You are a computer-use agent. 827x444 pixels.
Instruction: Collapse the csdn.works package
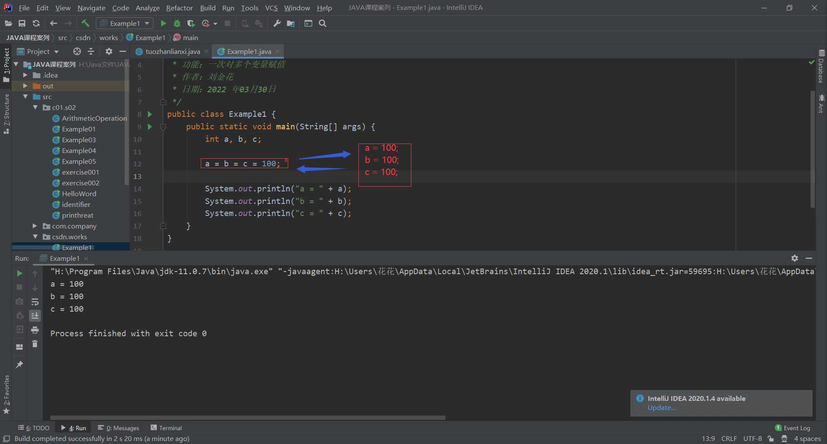[35, 237]
